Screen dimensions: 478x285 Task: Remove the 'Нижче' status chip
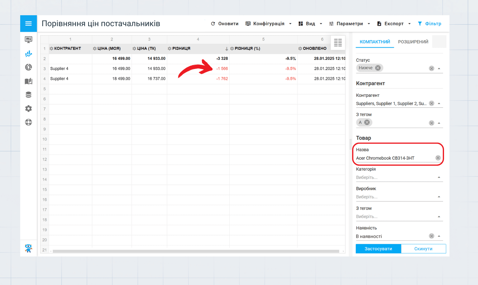[x=378, y=68]
